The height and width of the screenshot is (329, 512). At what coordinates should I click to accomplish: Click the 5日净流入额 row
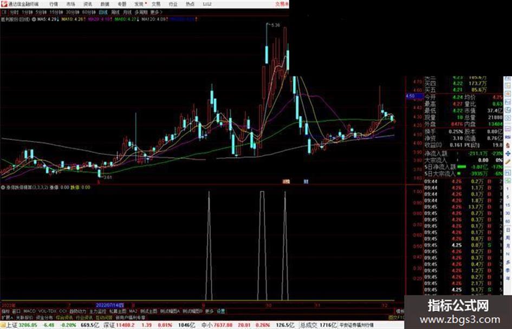tap(463, 167)
